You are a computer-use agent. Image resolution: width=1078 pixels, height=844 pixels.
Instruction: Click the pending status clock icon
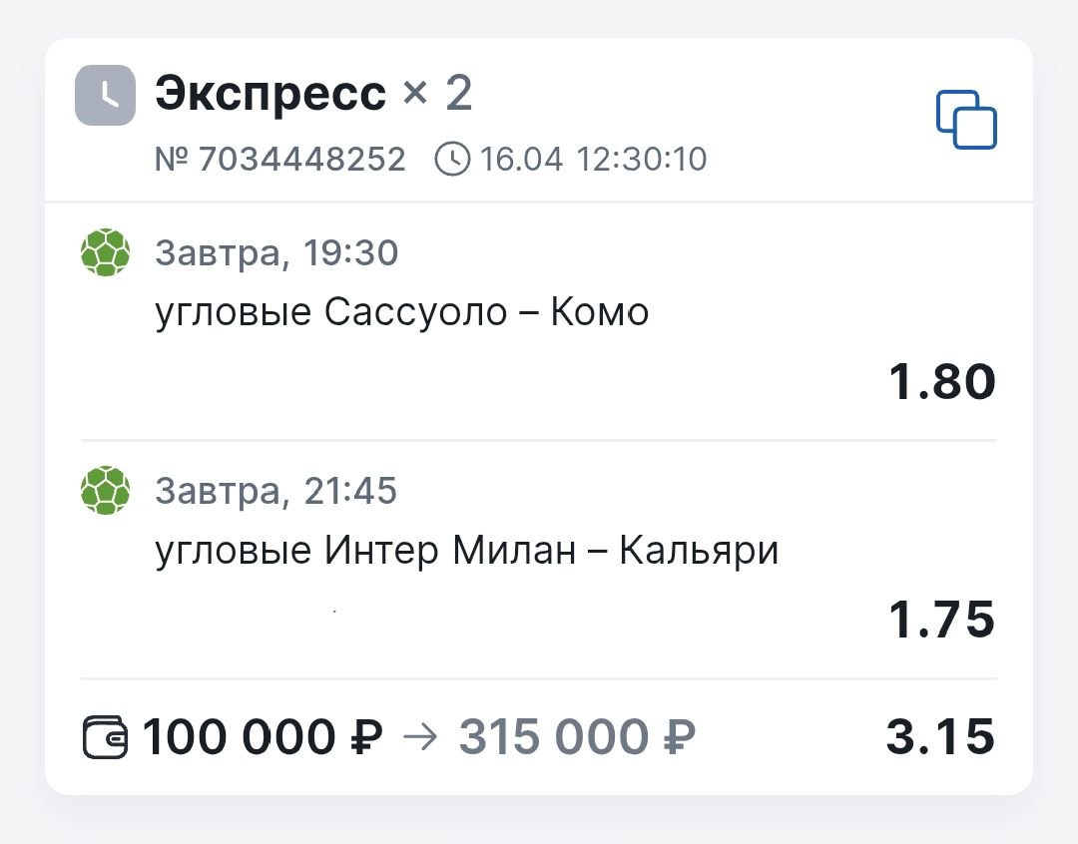click(x=105, y=96)
